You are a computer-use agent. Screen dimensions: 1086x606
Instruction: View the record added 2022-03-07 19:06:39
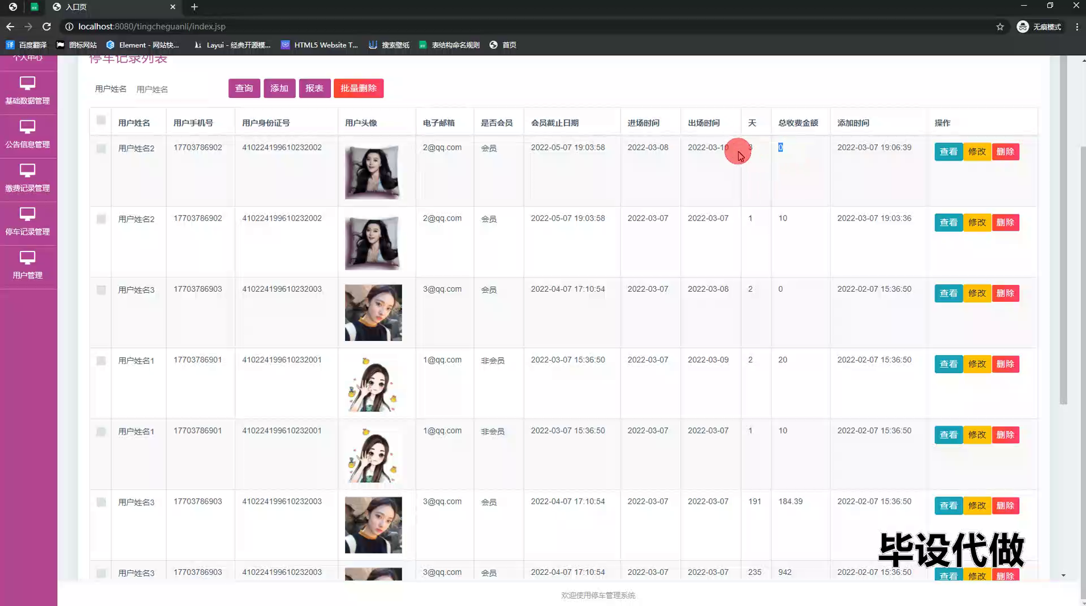coord(949,151)
